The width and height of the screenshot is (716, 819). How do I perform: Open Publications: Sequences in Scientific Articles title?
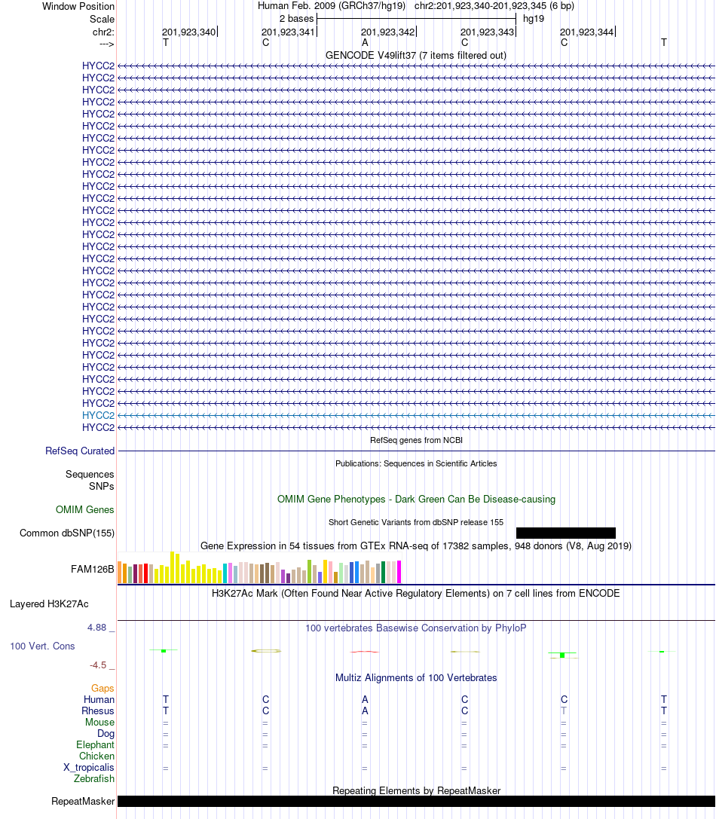pos(416,463)
